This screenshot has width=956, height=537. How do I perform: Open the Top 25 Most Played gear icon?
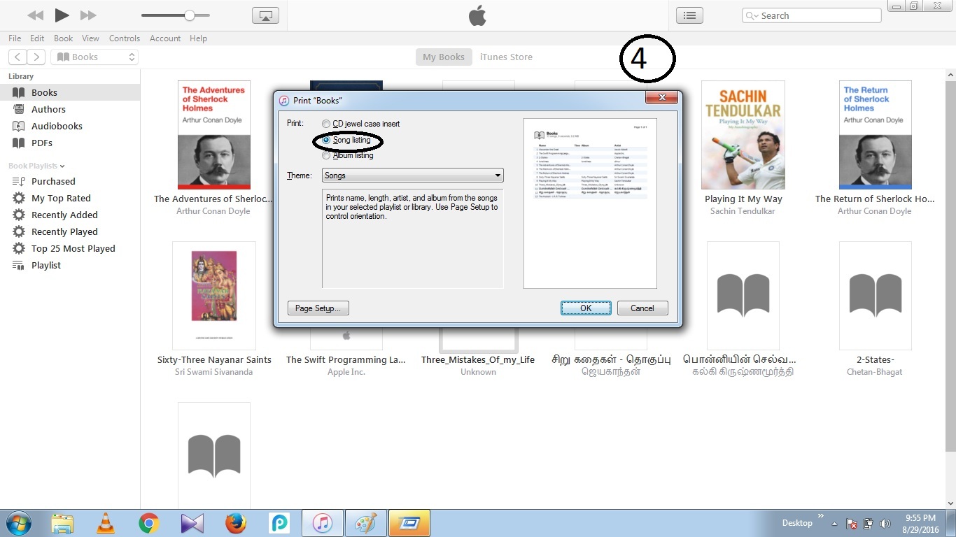coord(19,248)
